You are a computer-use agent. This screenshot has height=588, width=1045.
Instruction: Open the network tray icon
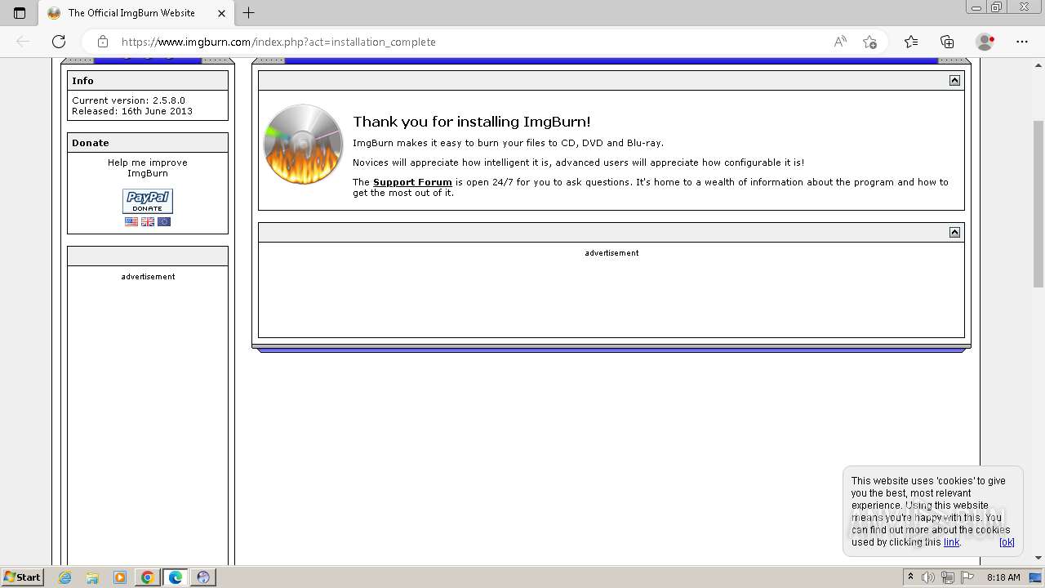click(x=947, y=577)
